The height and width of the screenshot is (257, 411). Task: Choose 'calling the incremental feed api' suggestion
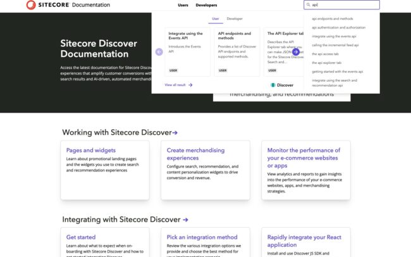335,45
